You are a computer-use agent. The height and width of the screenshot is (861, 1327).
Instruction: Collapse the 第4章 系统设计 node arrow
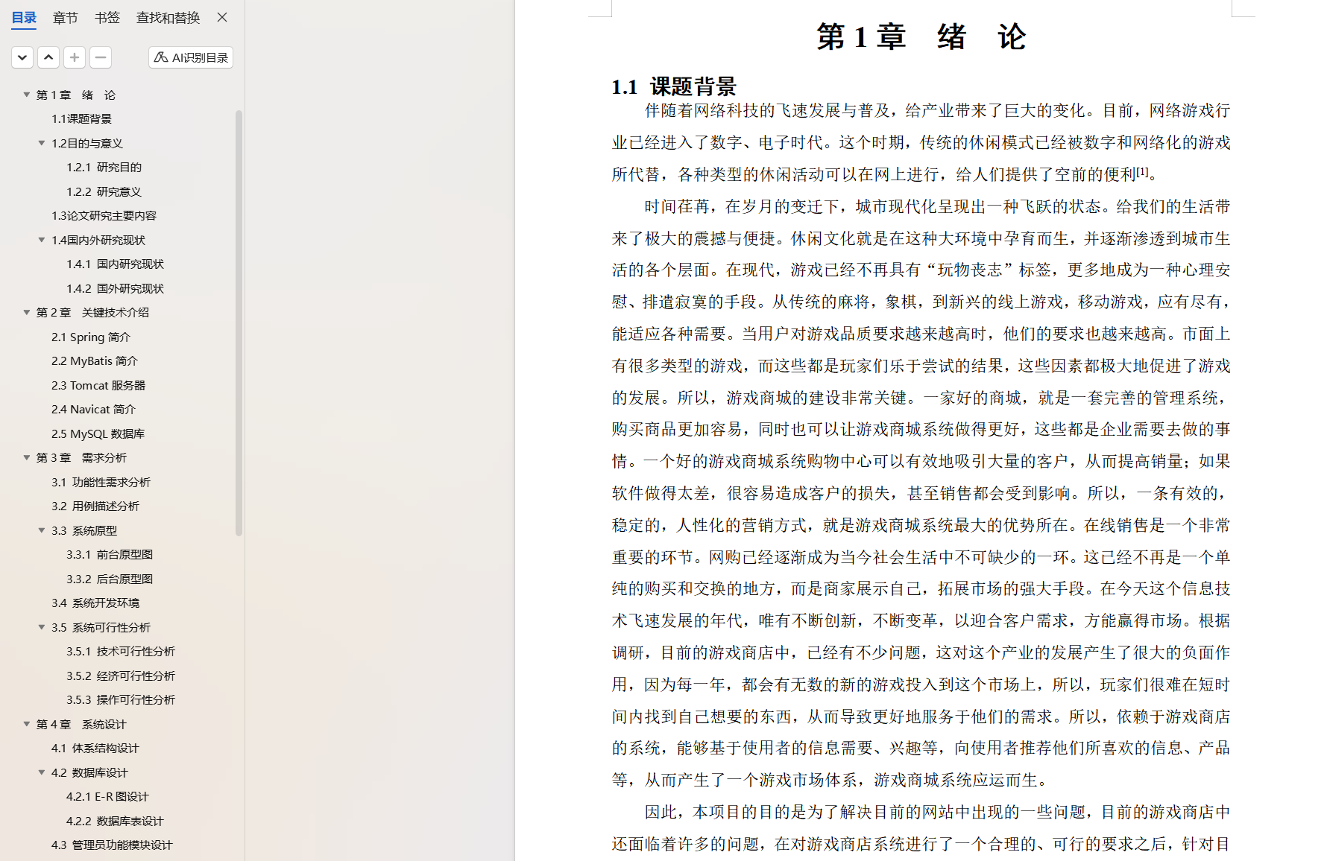[27, 724]
